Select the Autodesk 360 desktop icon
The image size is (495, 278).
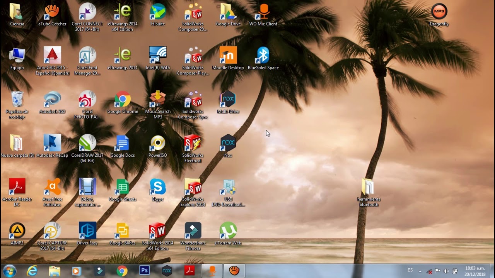pyautogui.click(x=52, y=103)
